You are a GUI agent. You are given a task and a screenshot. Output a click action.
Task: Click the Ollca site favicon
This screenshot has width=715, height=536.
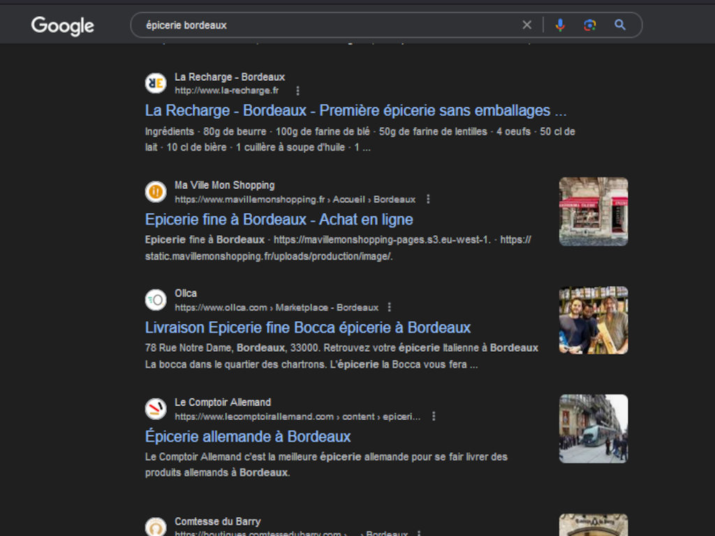click(x=156, y=300)
